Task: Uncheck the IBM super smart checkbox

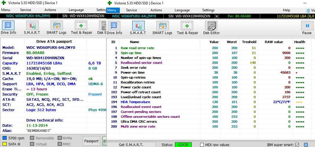Action: (x=297, y=144)
